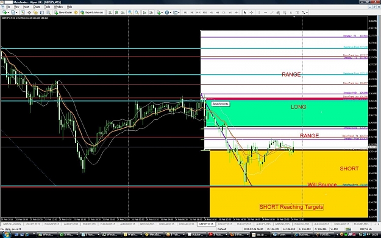Open the Insert menu
This screenshot has width=381, height=238.
tap(26, 7)
